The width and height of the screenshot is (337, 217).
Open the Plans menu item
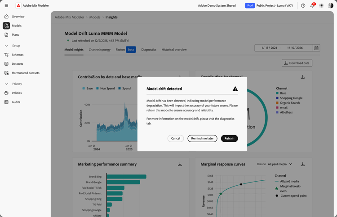pos(15,34)
